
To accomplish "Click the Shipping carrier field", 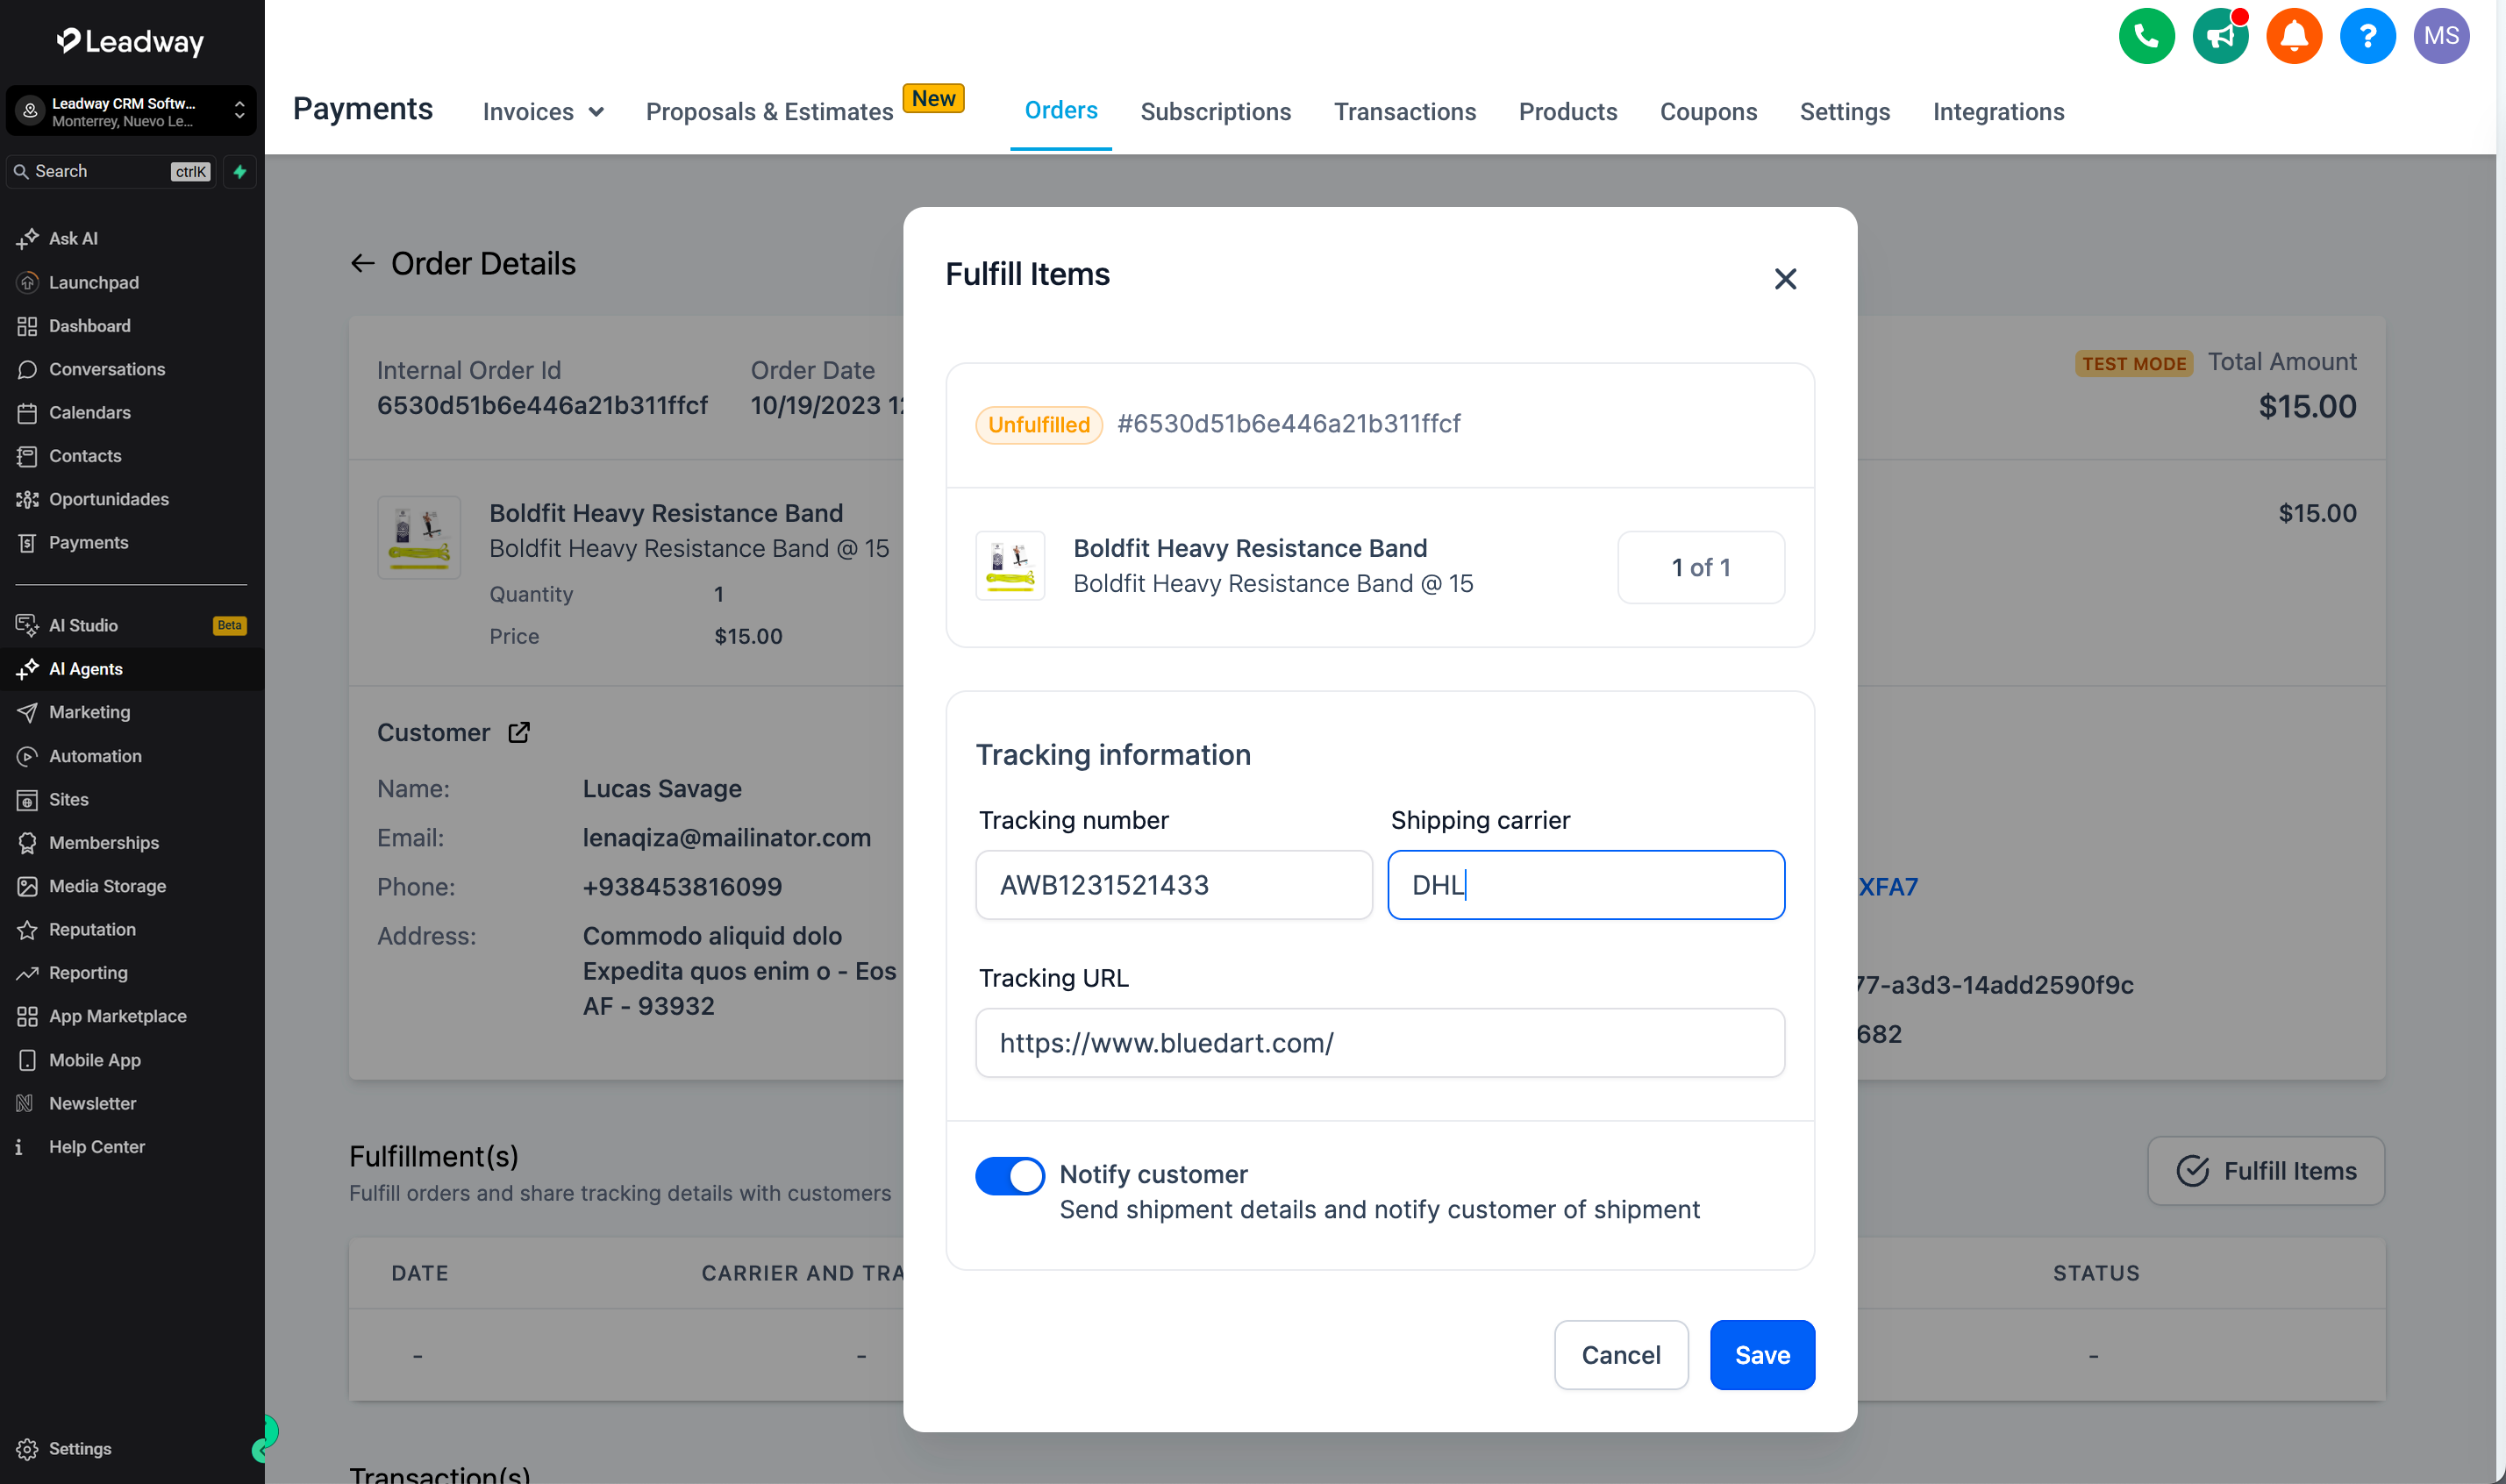I will tap(1585, 885).
